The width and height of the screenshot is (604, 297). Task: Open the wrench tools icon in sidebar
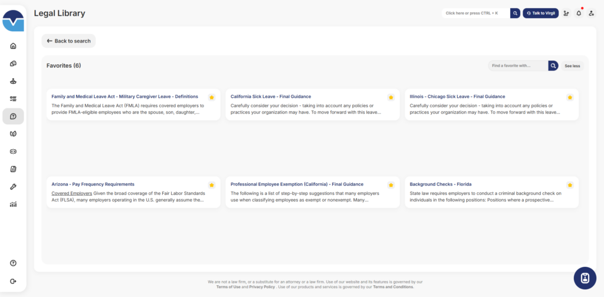click(13, 187)
